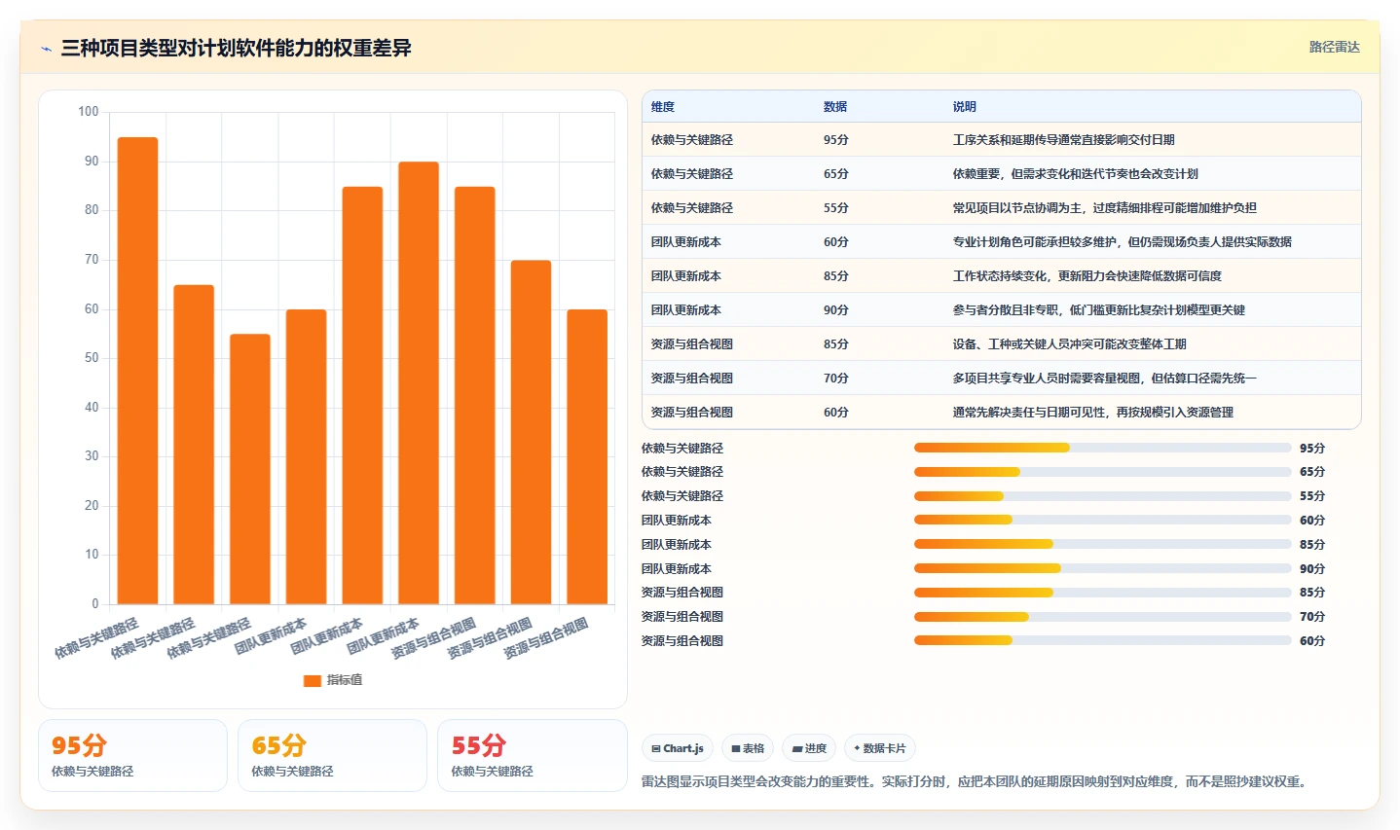Open the 55分 依赖与关键路径 data card
This screenshot has width=1400, height=830.
pos(533,756)
